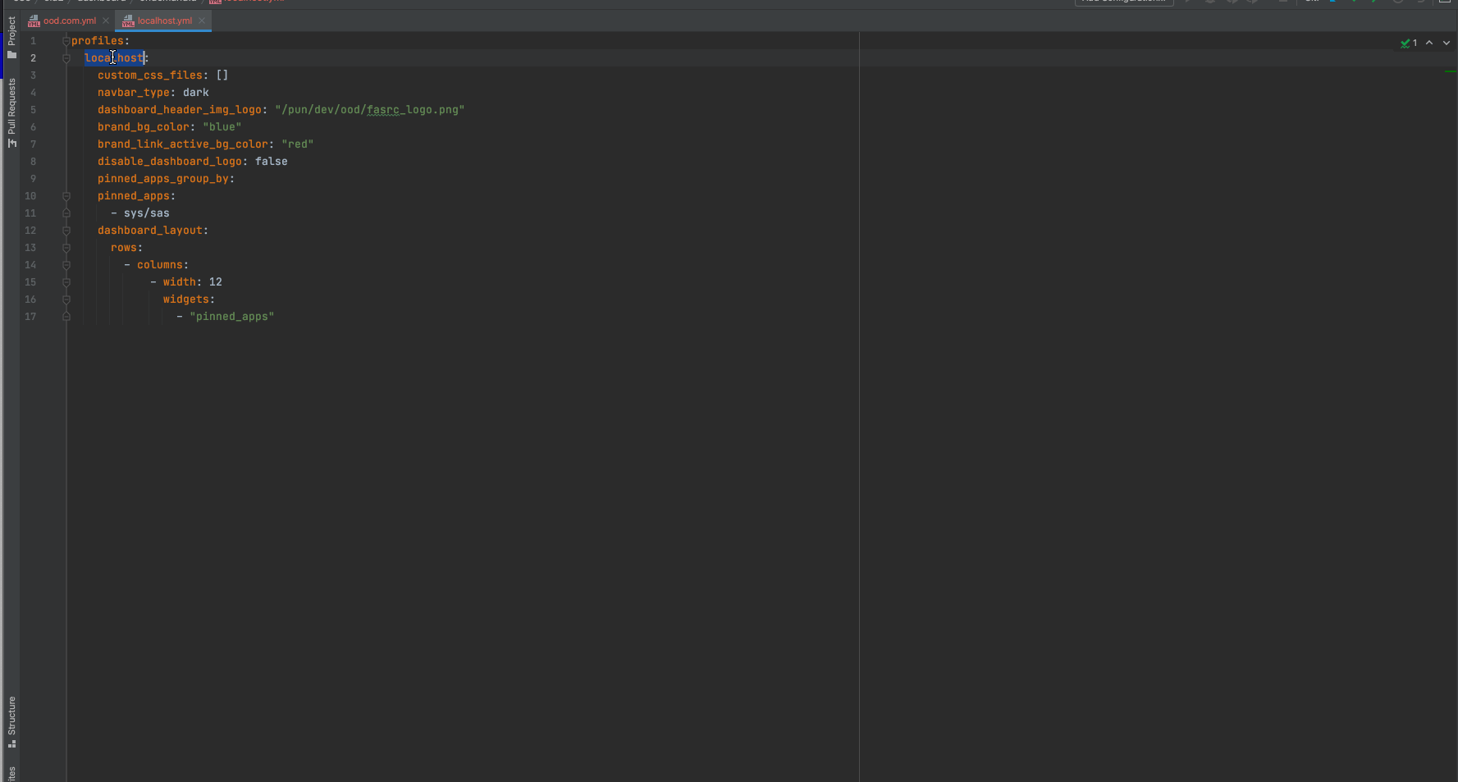Image resolution: width=1458 pixels, height=782 pixels.
Task: Collapse the profiles block with its fold arrow
Action: coord(66,39)
